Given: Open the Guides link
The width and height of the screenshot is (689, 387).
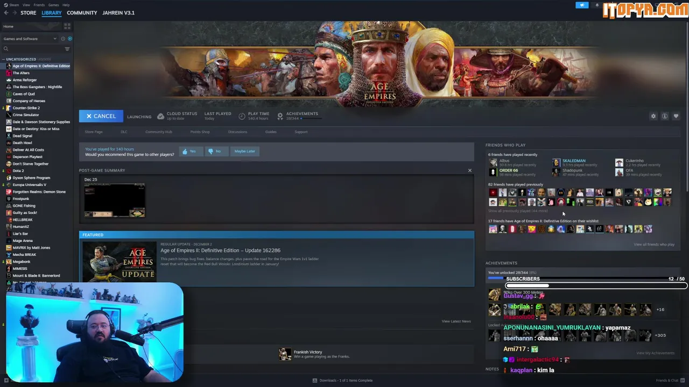Looking at the screenshot, I should [271, 132].
